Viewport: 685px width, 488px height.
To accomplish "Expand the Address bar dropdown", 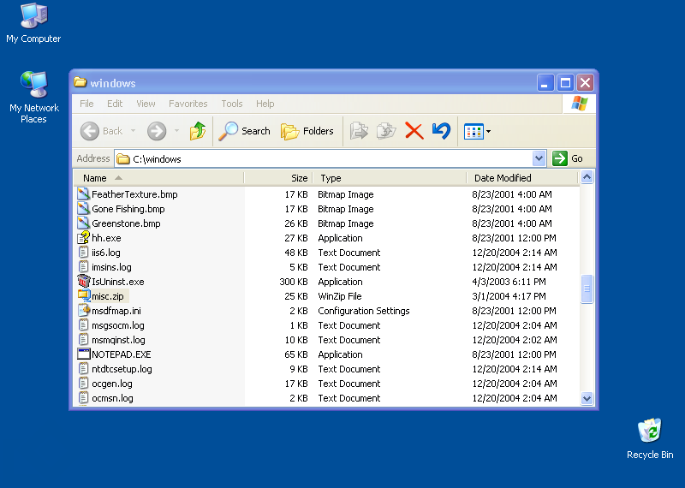I will pos(539,158).
